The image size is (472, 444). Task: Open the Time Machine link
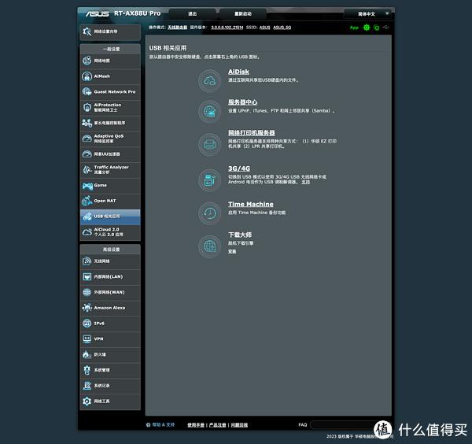coord(250,204)
